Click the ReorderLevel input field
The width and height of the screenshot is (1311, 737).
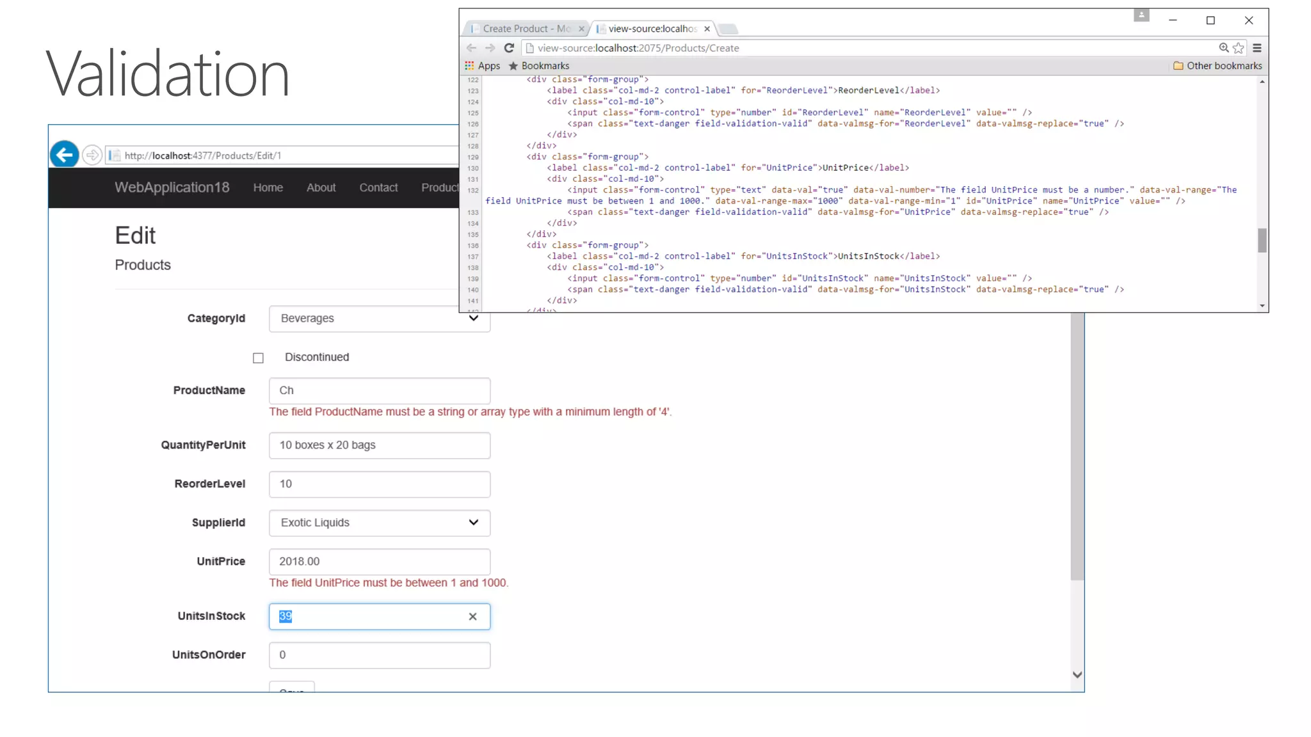(x=380, y=484)
